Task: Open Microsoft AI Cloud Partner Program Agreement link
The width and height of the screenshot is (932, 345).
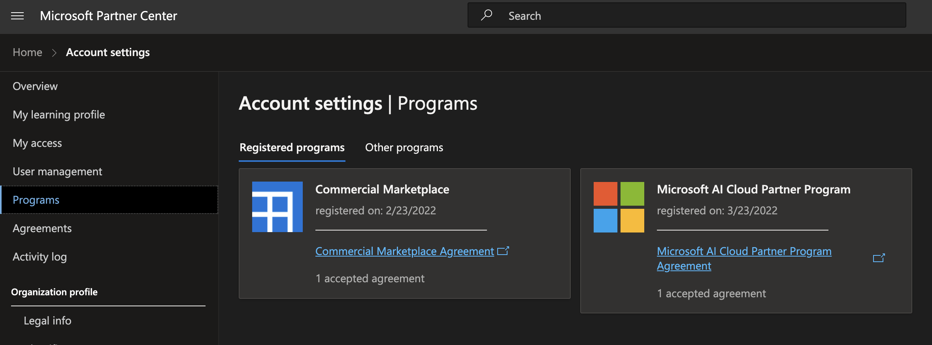Action: pos(743,252)
